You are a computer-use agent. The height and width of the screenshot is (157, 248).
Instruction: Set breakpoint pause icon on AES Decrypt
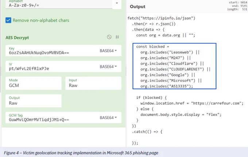click(117, 37)
